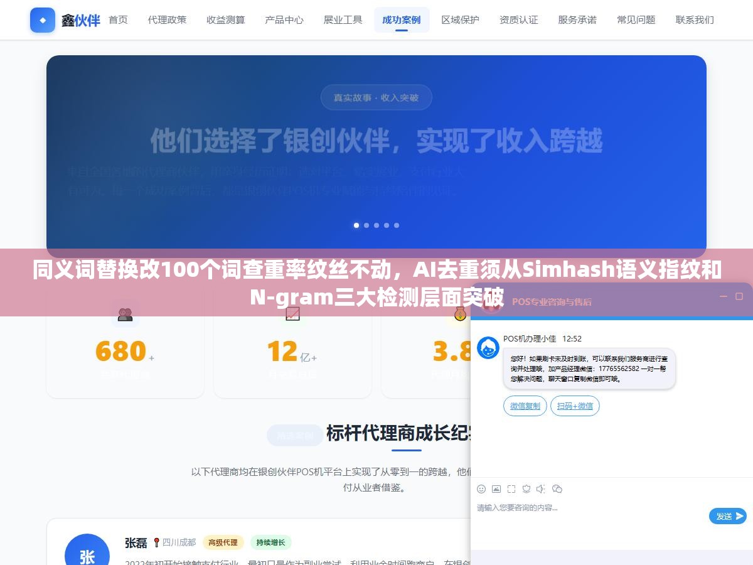Open the 展业工具 nav item

[x=343, y=20]
